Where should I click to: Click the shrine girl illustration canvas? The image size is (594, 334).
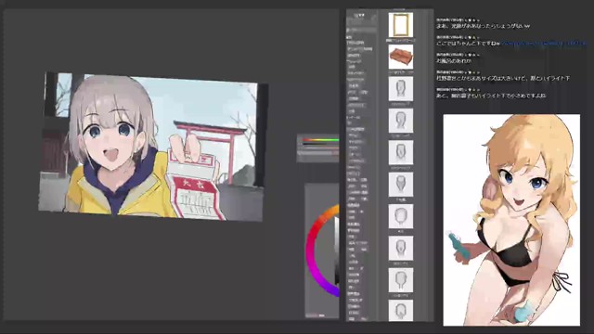153,147
